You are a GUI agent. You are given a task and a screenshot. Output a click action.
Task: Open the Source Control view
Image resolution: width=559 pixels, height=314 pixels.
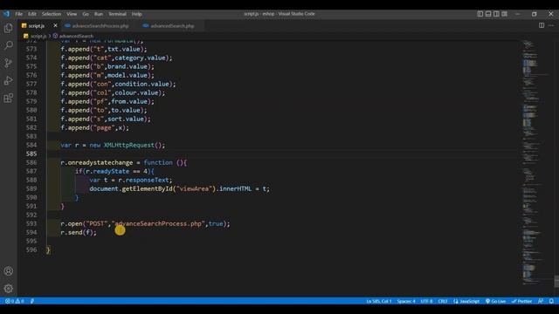point(8,63)
